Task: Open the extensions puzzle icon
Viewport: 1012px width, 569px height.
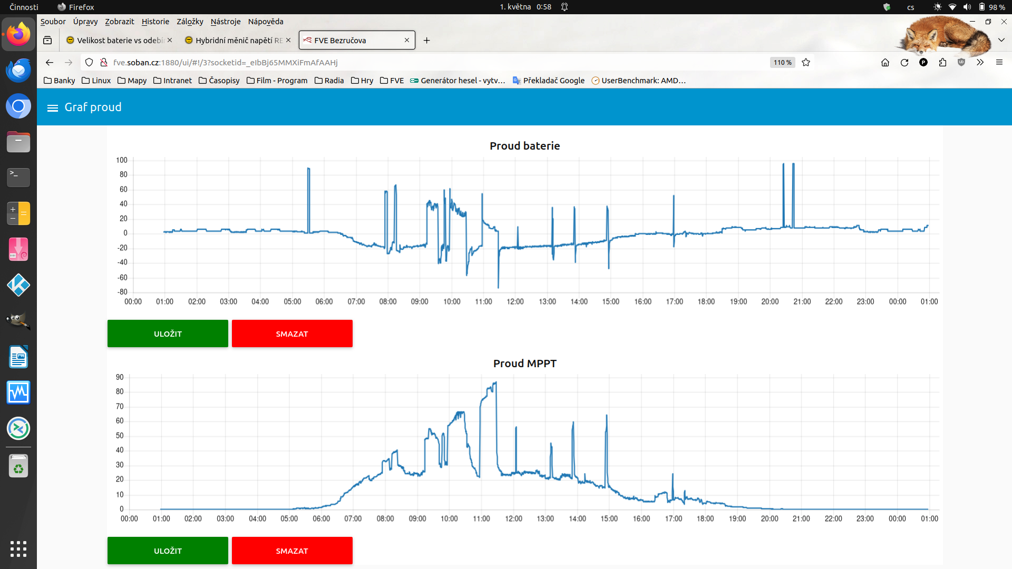Action: (x=942, y=63)
